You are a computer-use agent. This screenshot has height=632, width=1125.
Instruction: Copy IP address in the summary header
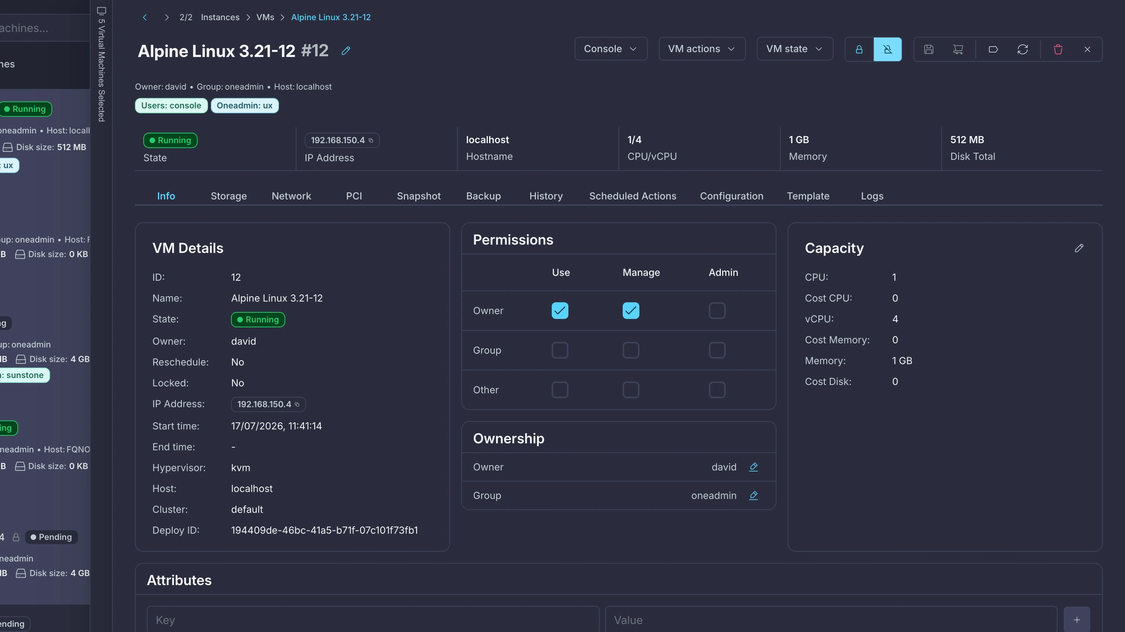pyautogui.click(x=371, y=140)
